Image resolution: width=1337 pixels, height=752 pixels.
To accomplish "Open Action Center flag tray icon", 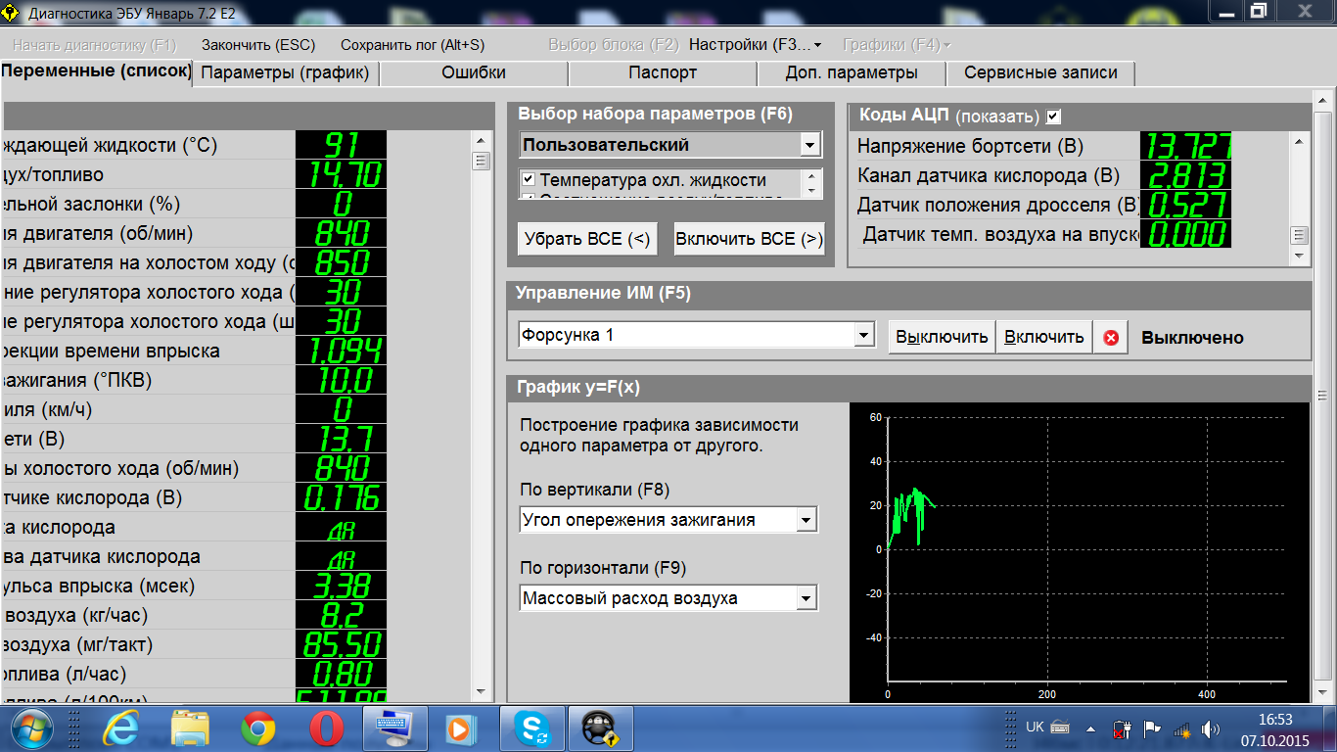I will 1152,728.
